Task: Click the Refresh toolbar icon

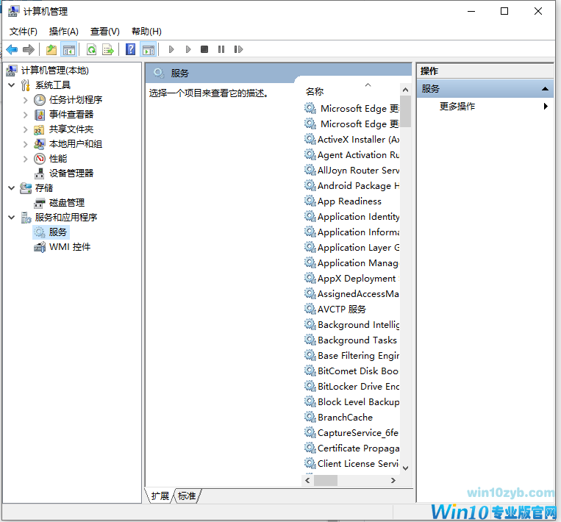Action: pos(91,49)
